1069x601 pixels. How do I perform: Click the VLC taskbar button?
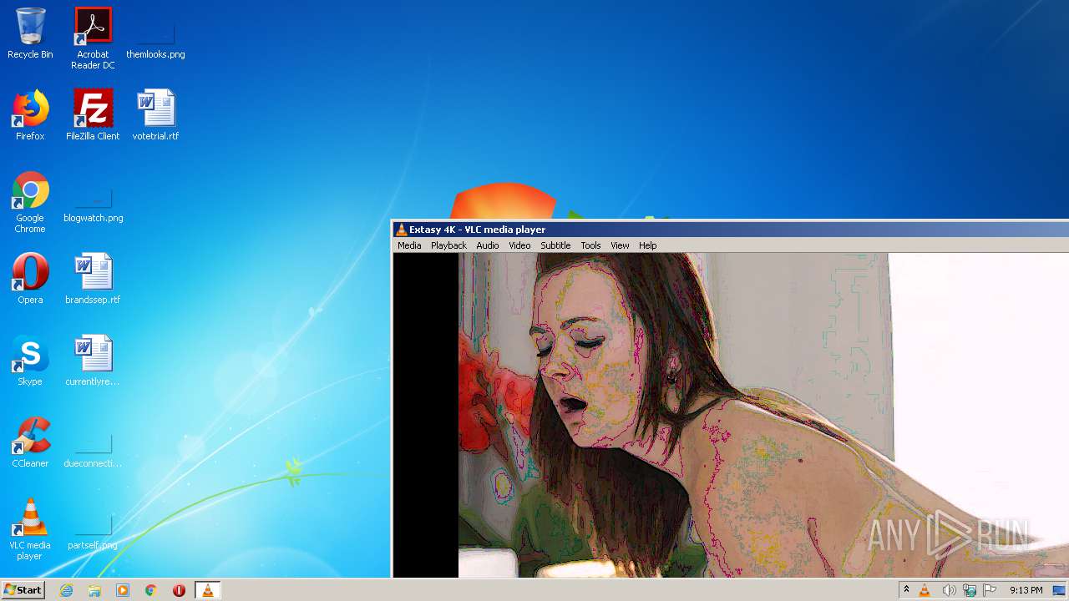point(207,590)
